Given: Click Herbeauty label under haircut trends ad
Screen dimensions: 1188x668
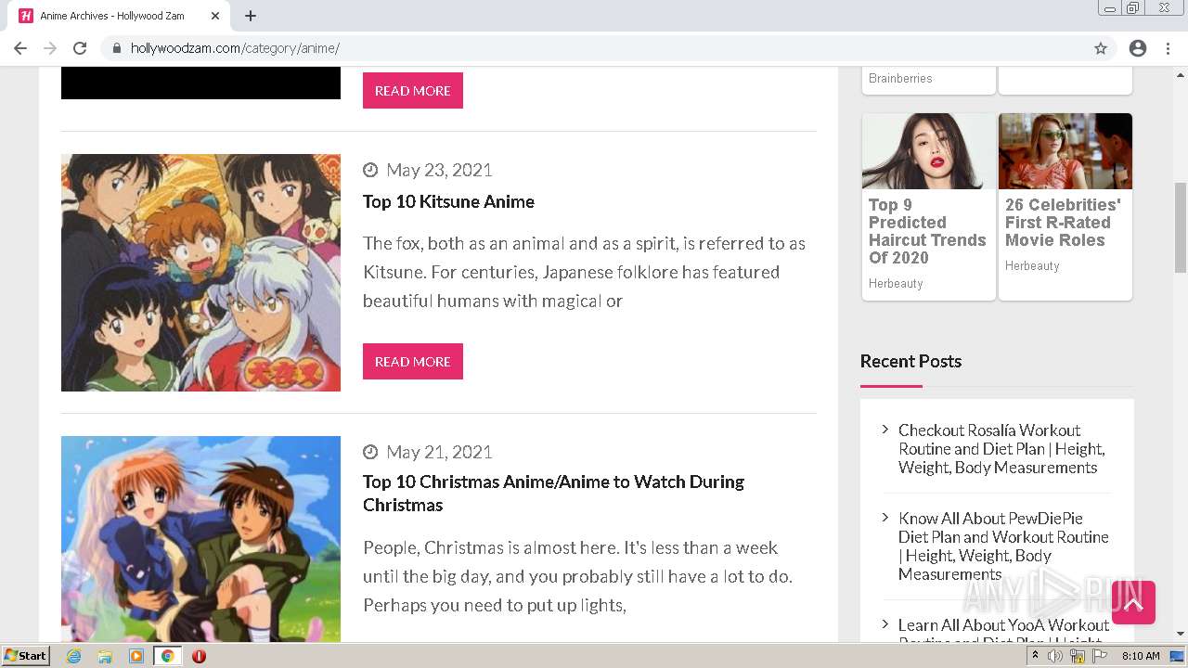Looking at the screenshot, I should pyautogui.click(x=896, y=284).
